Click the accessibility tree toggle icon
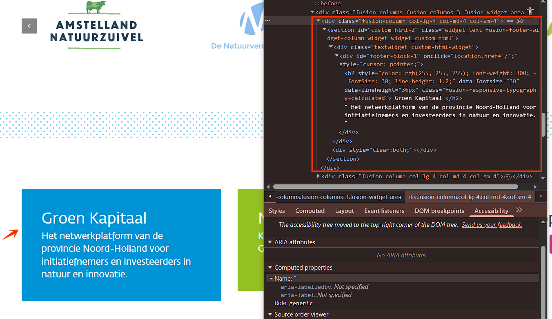Image resolution: width=552 pixels, height=319 pixels. (x=530, y=11)
